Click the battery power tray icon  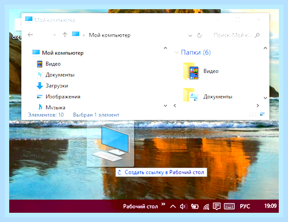(195, 207)
